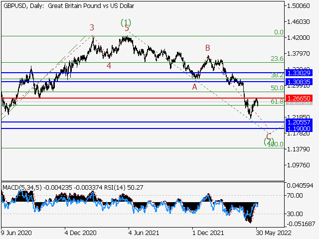Click the Fibonacci '50.0' level label
This screenshot has height=239, width=319.
(277, 88)
